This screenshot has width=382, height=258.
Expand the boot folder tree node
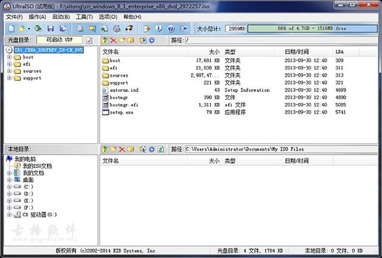pos(10,57)
